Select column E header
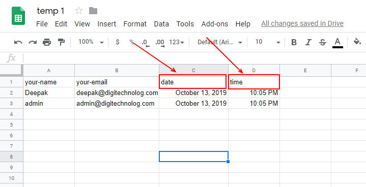This screenshot has height=187, width=366. click(x=305, y=71)
